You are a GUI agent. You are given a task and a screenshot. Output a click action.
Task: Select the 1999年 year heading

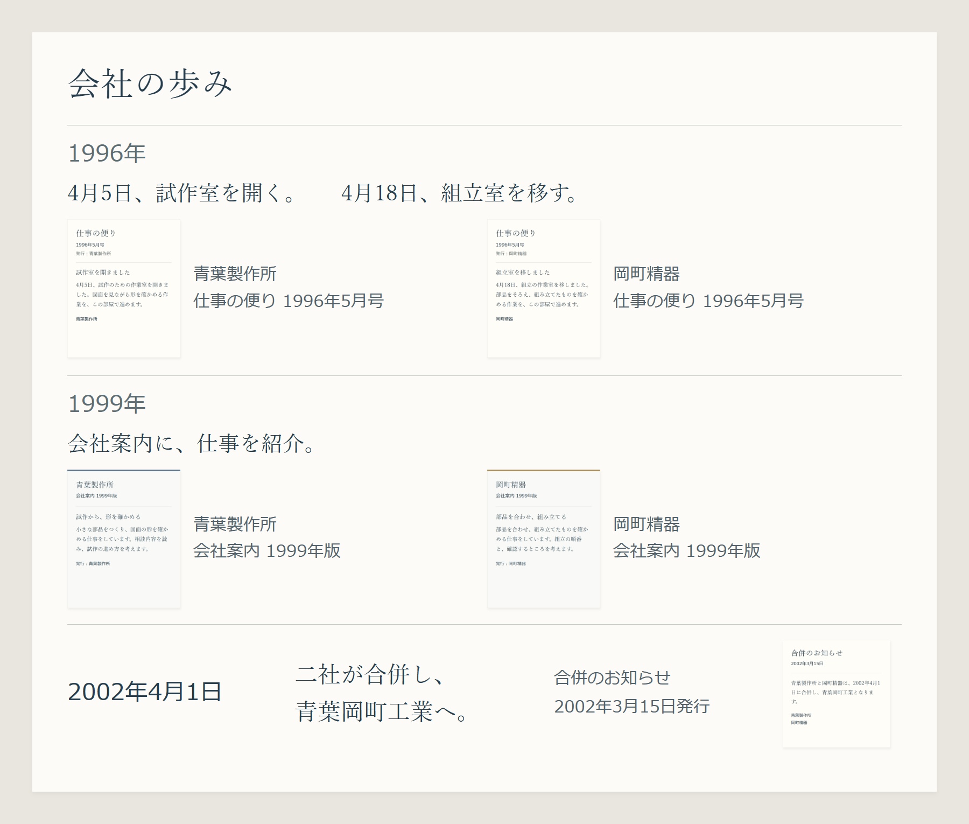107,403
